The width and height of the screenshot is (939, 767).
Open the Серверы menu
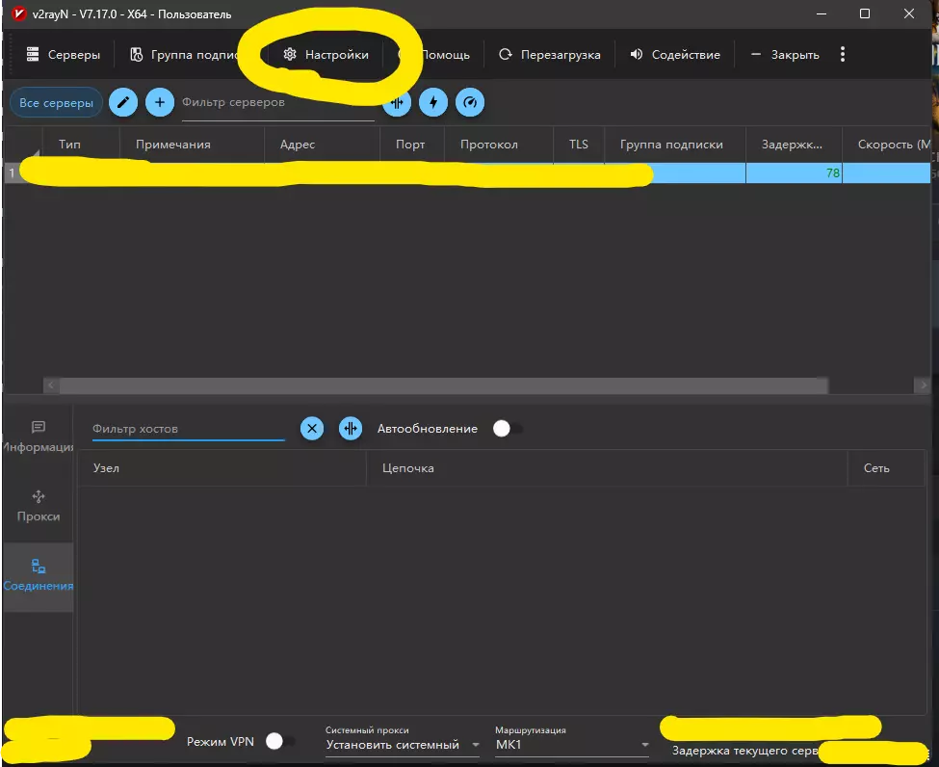click(x=63, y=55)
